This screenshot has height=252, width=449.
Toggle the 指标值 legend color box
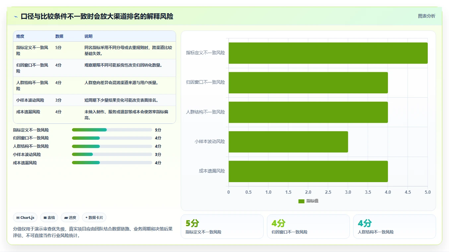tap(301, 201)
